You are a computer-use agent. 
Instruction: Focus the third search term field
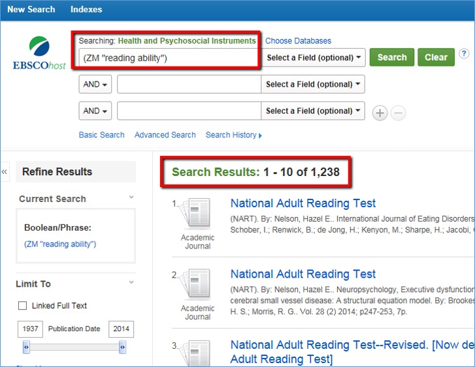click(189, 111)
